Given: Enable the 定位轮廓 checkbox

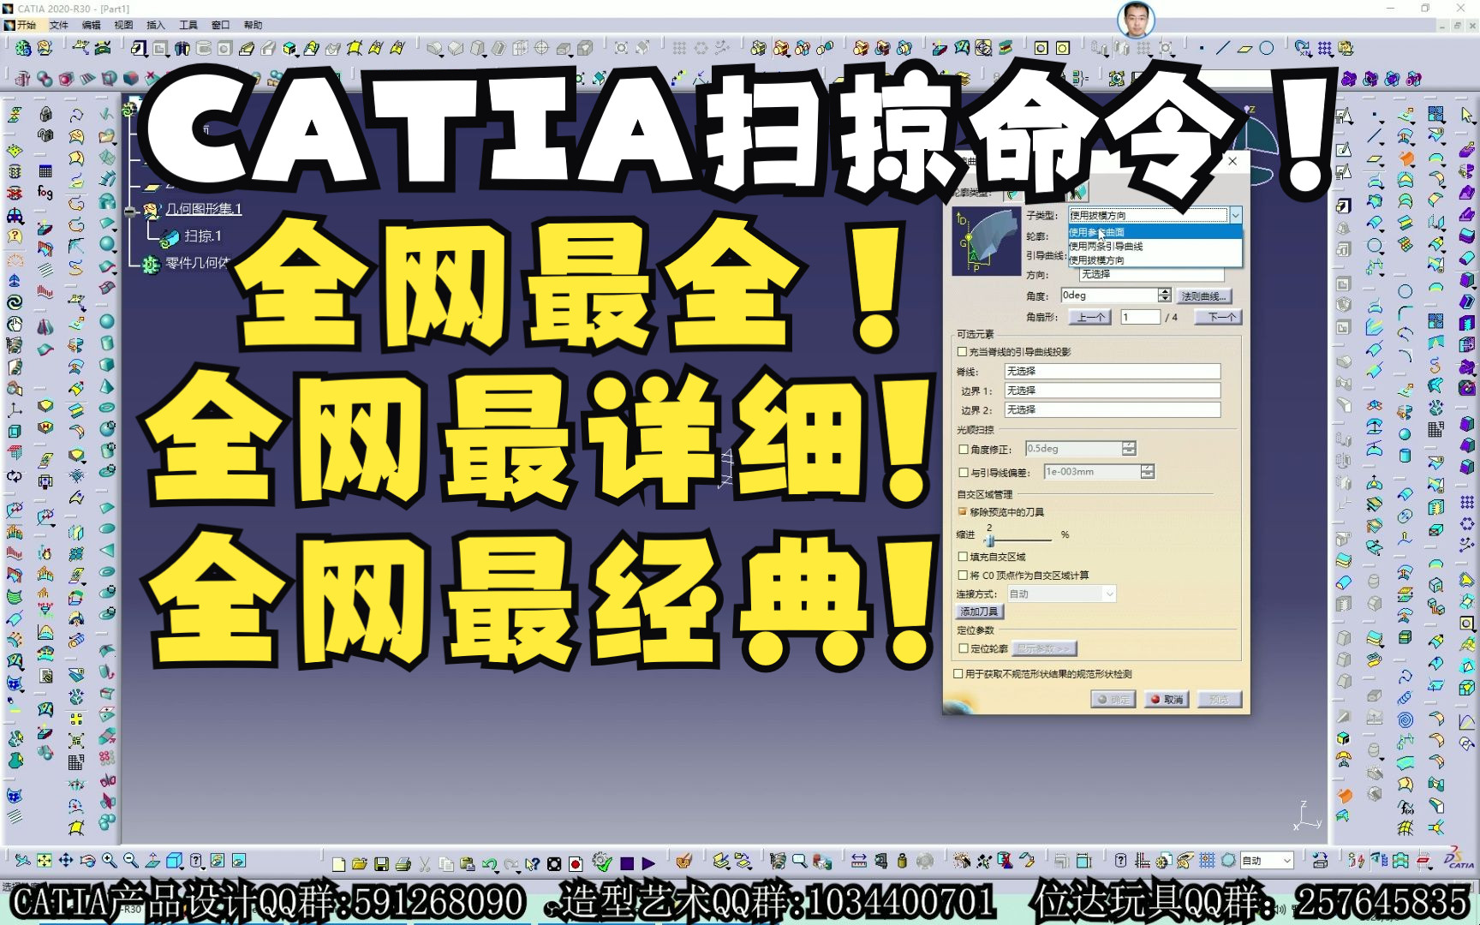Looking at the screenshot, I should click(964, 649).
